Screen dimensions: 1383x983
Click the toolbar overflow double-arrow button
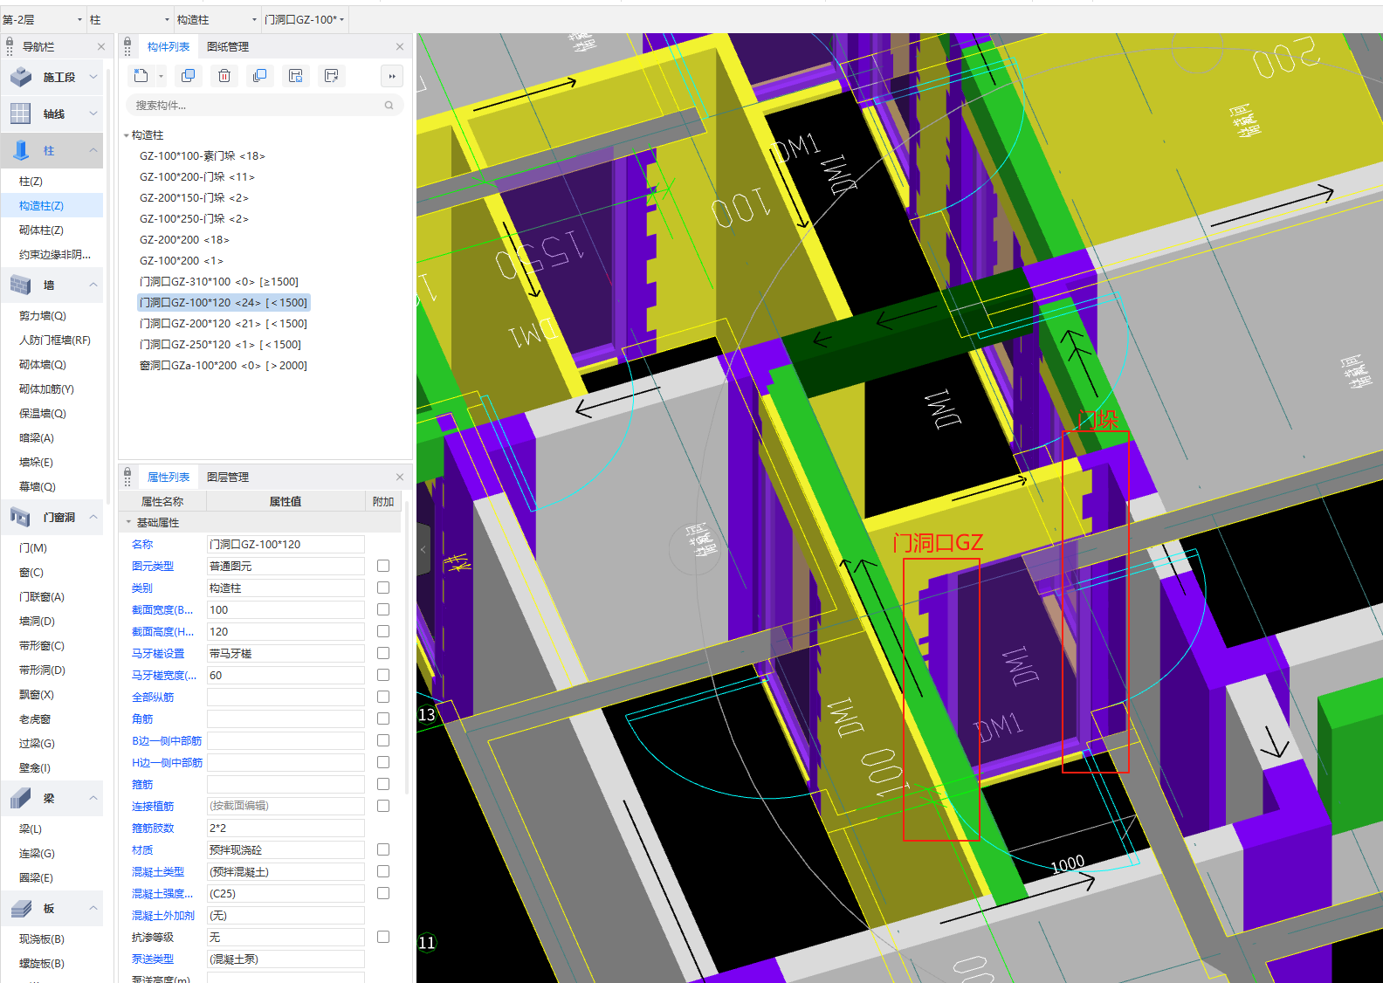(x=392, y=76)
